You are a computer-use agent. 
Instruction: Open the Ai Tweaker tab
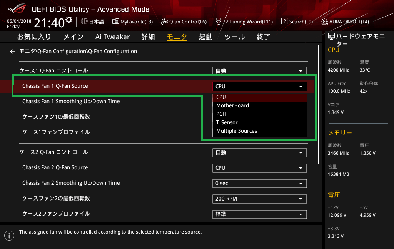pyautogui.click(x=112, y=37)
